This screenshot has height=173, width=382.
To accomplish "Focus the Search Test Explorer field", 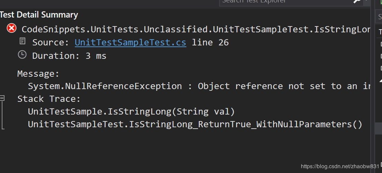I will point(283,2).
